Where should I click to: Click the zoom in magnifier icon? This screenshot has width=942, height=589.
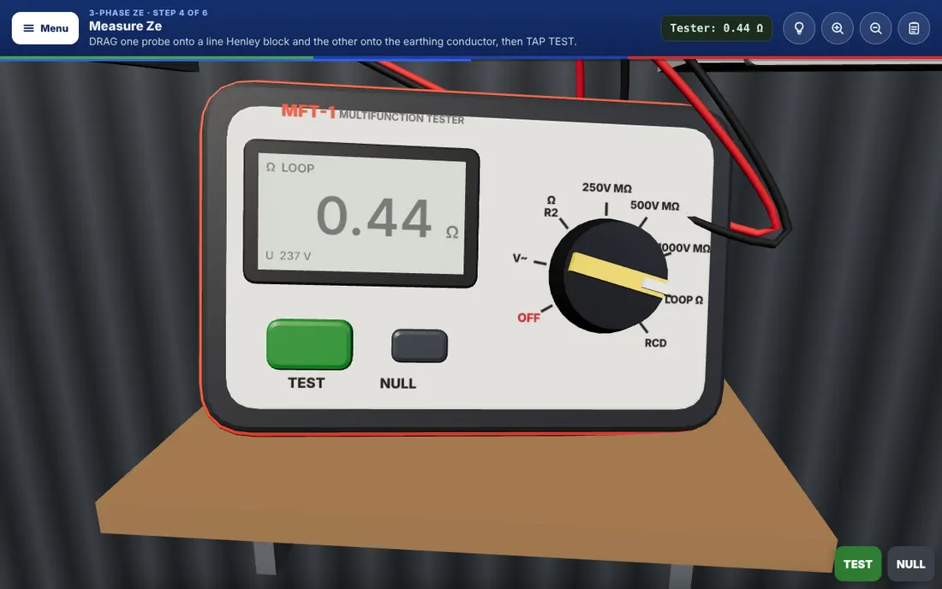(838, 28)
